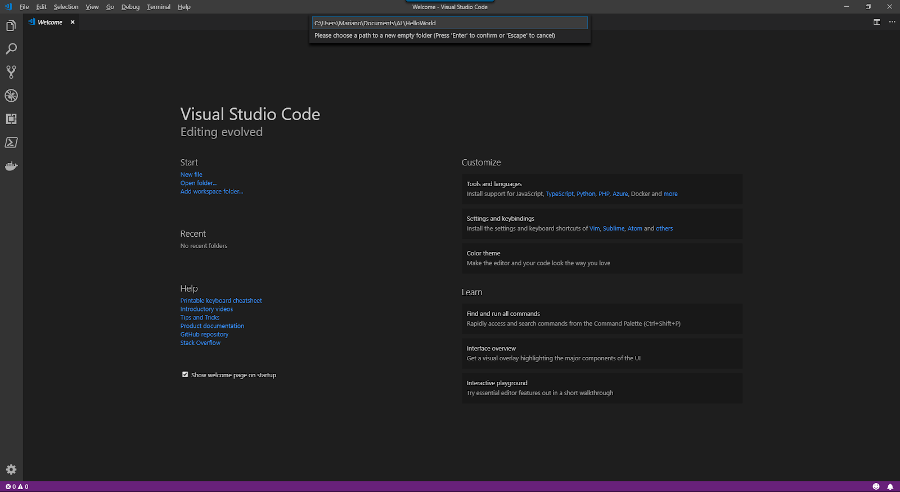Open the Debug view icon

click(11, 96)
